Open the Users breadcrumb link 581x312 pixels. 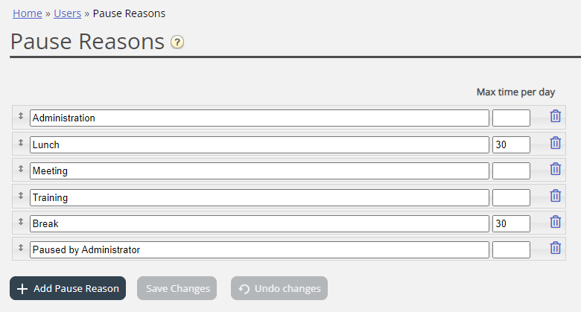(x=67, y=13)
